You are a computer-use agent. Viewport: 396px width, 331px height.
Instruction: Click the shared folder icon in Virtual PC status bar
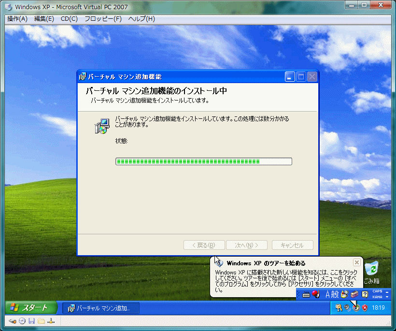(41, 321)
